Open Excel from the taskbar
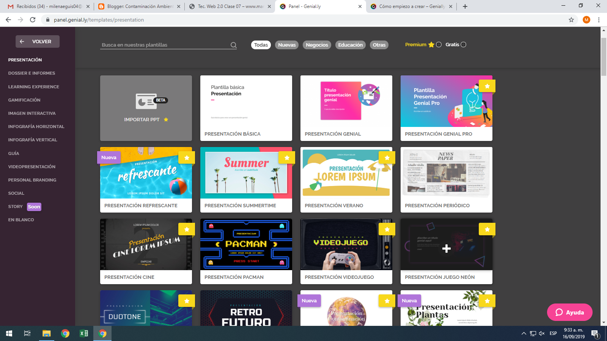The width and height of the screenshot is (607, 341). click(x=83, y=334)
